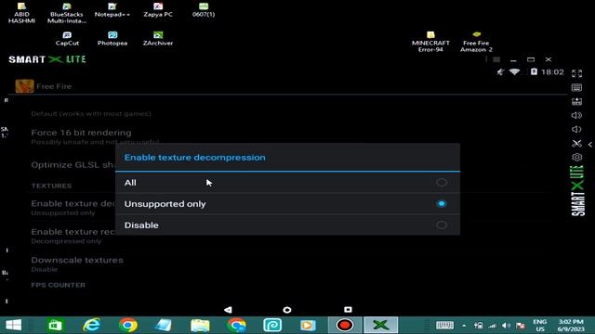The height and width of the screenshot is (334, 595).
Task: Tap Android back navigation button
Action: point(228,310)
